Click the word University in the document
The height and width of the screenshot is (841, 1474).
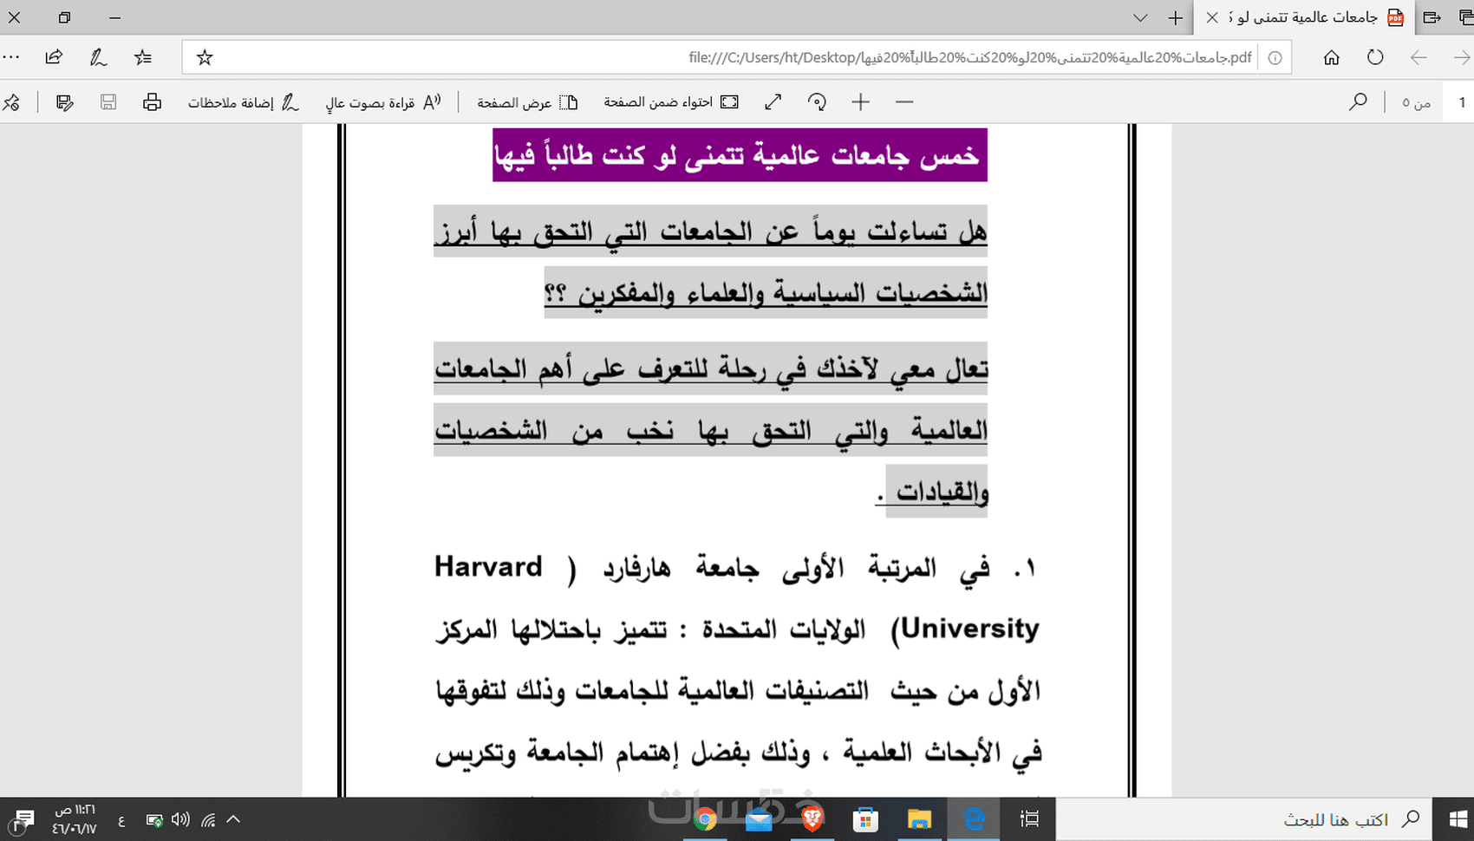coord(970,629)
